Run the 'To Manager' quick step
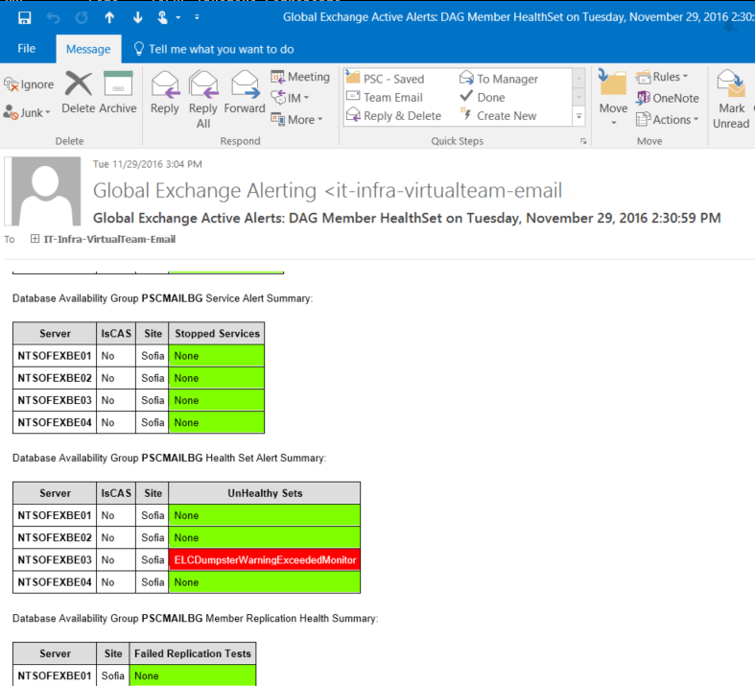The image size is (755, 686). click(x=499, y=79)
